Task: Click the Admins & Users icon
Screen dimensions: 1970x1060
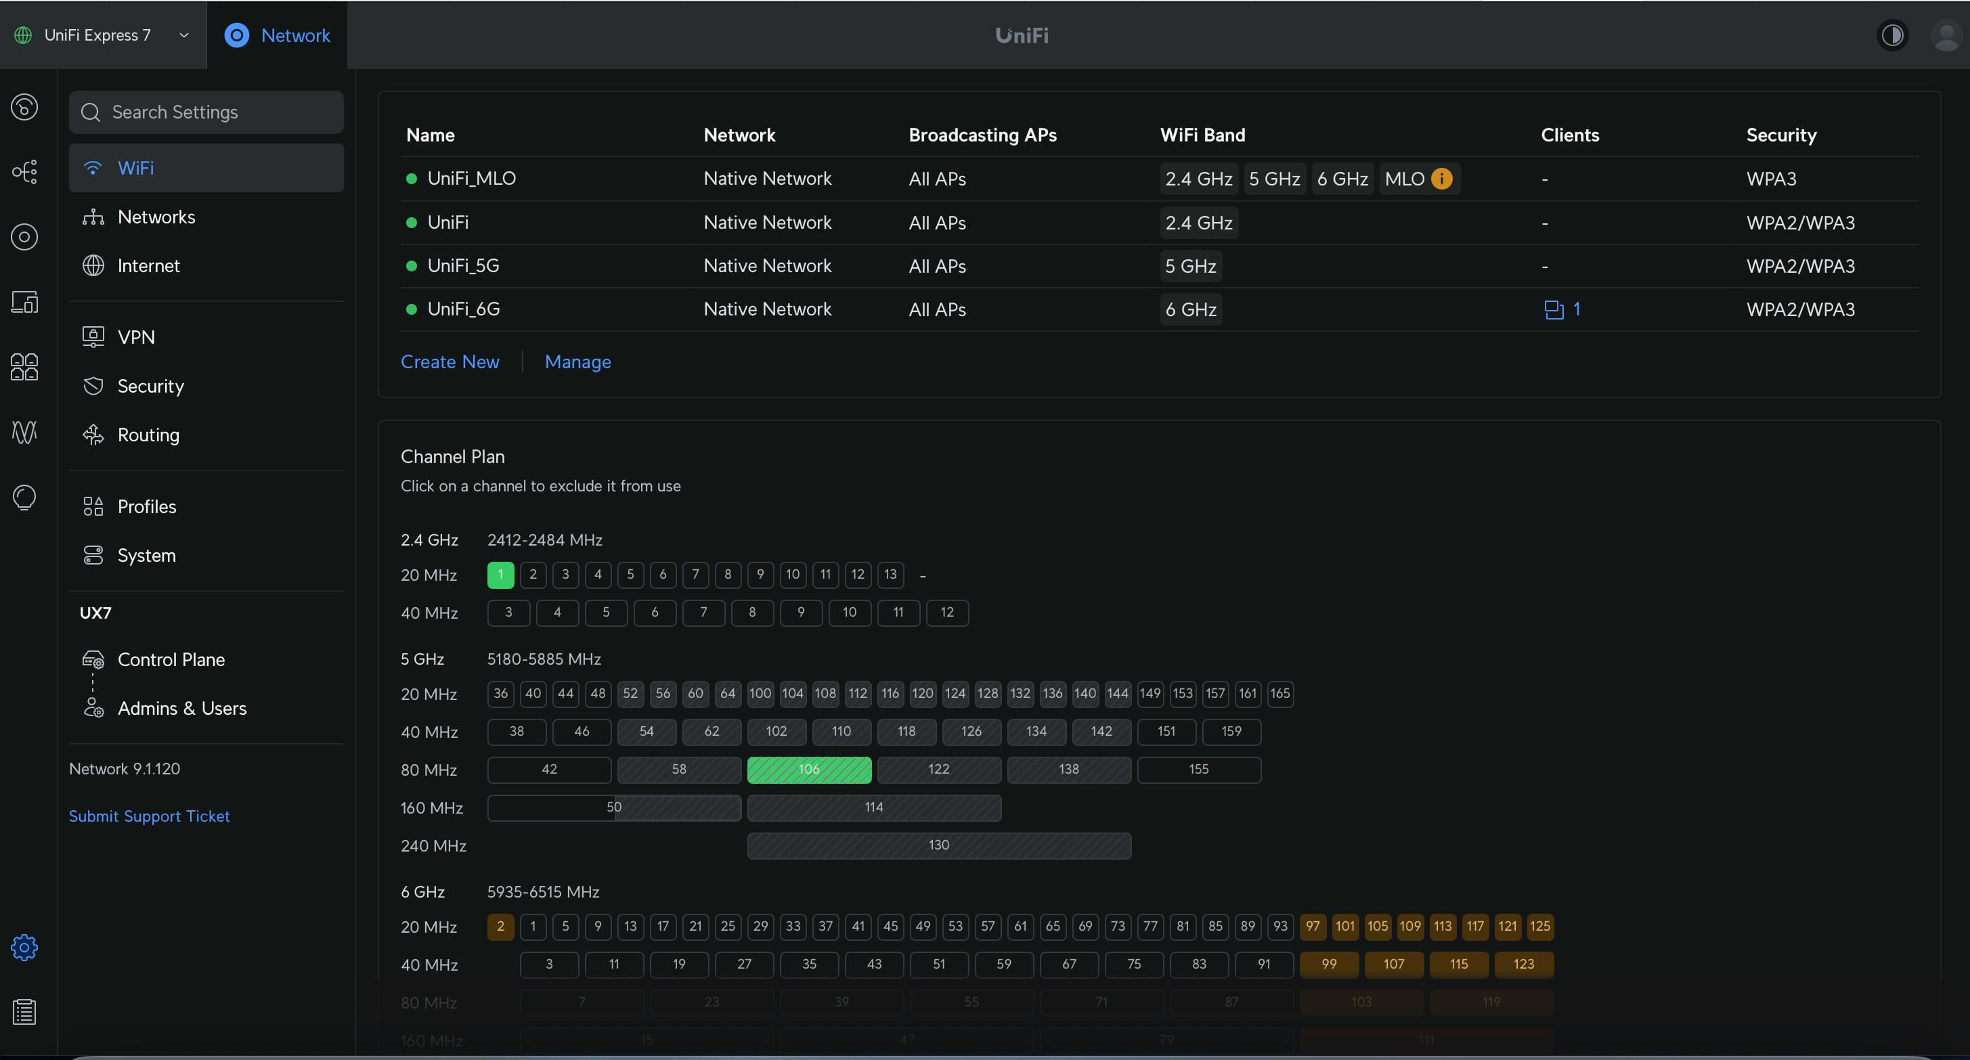Action: pos(93,708)
